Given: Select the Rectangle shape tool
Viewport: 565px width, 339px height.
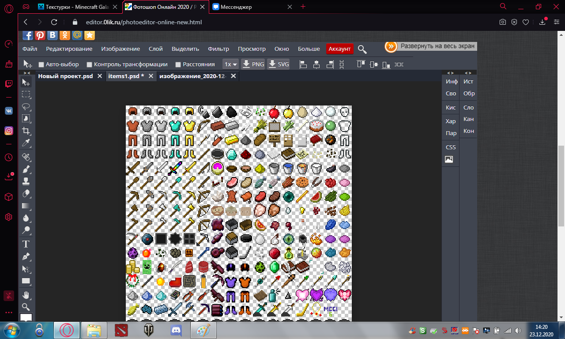Looking at the screenshot, I should (26, 281).
